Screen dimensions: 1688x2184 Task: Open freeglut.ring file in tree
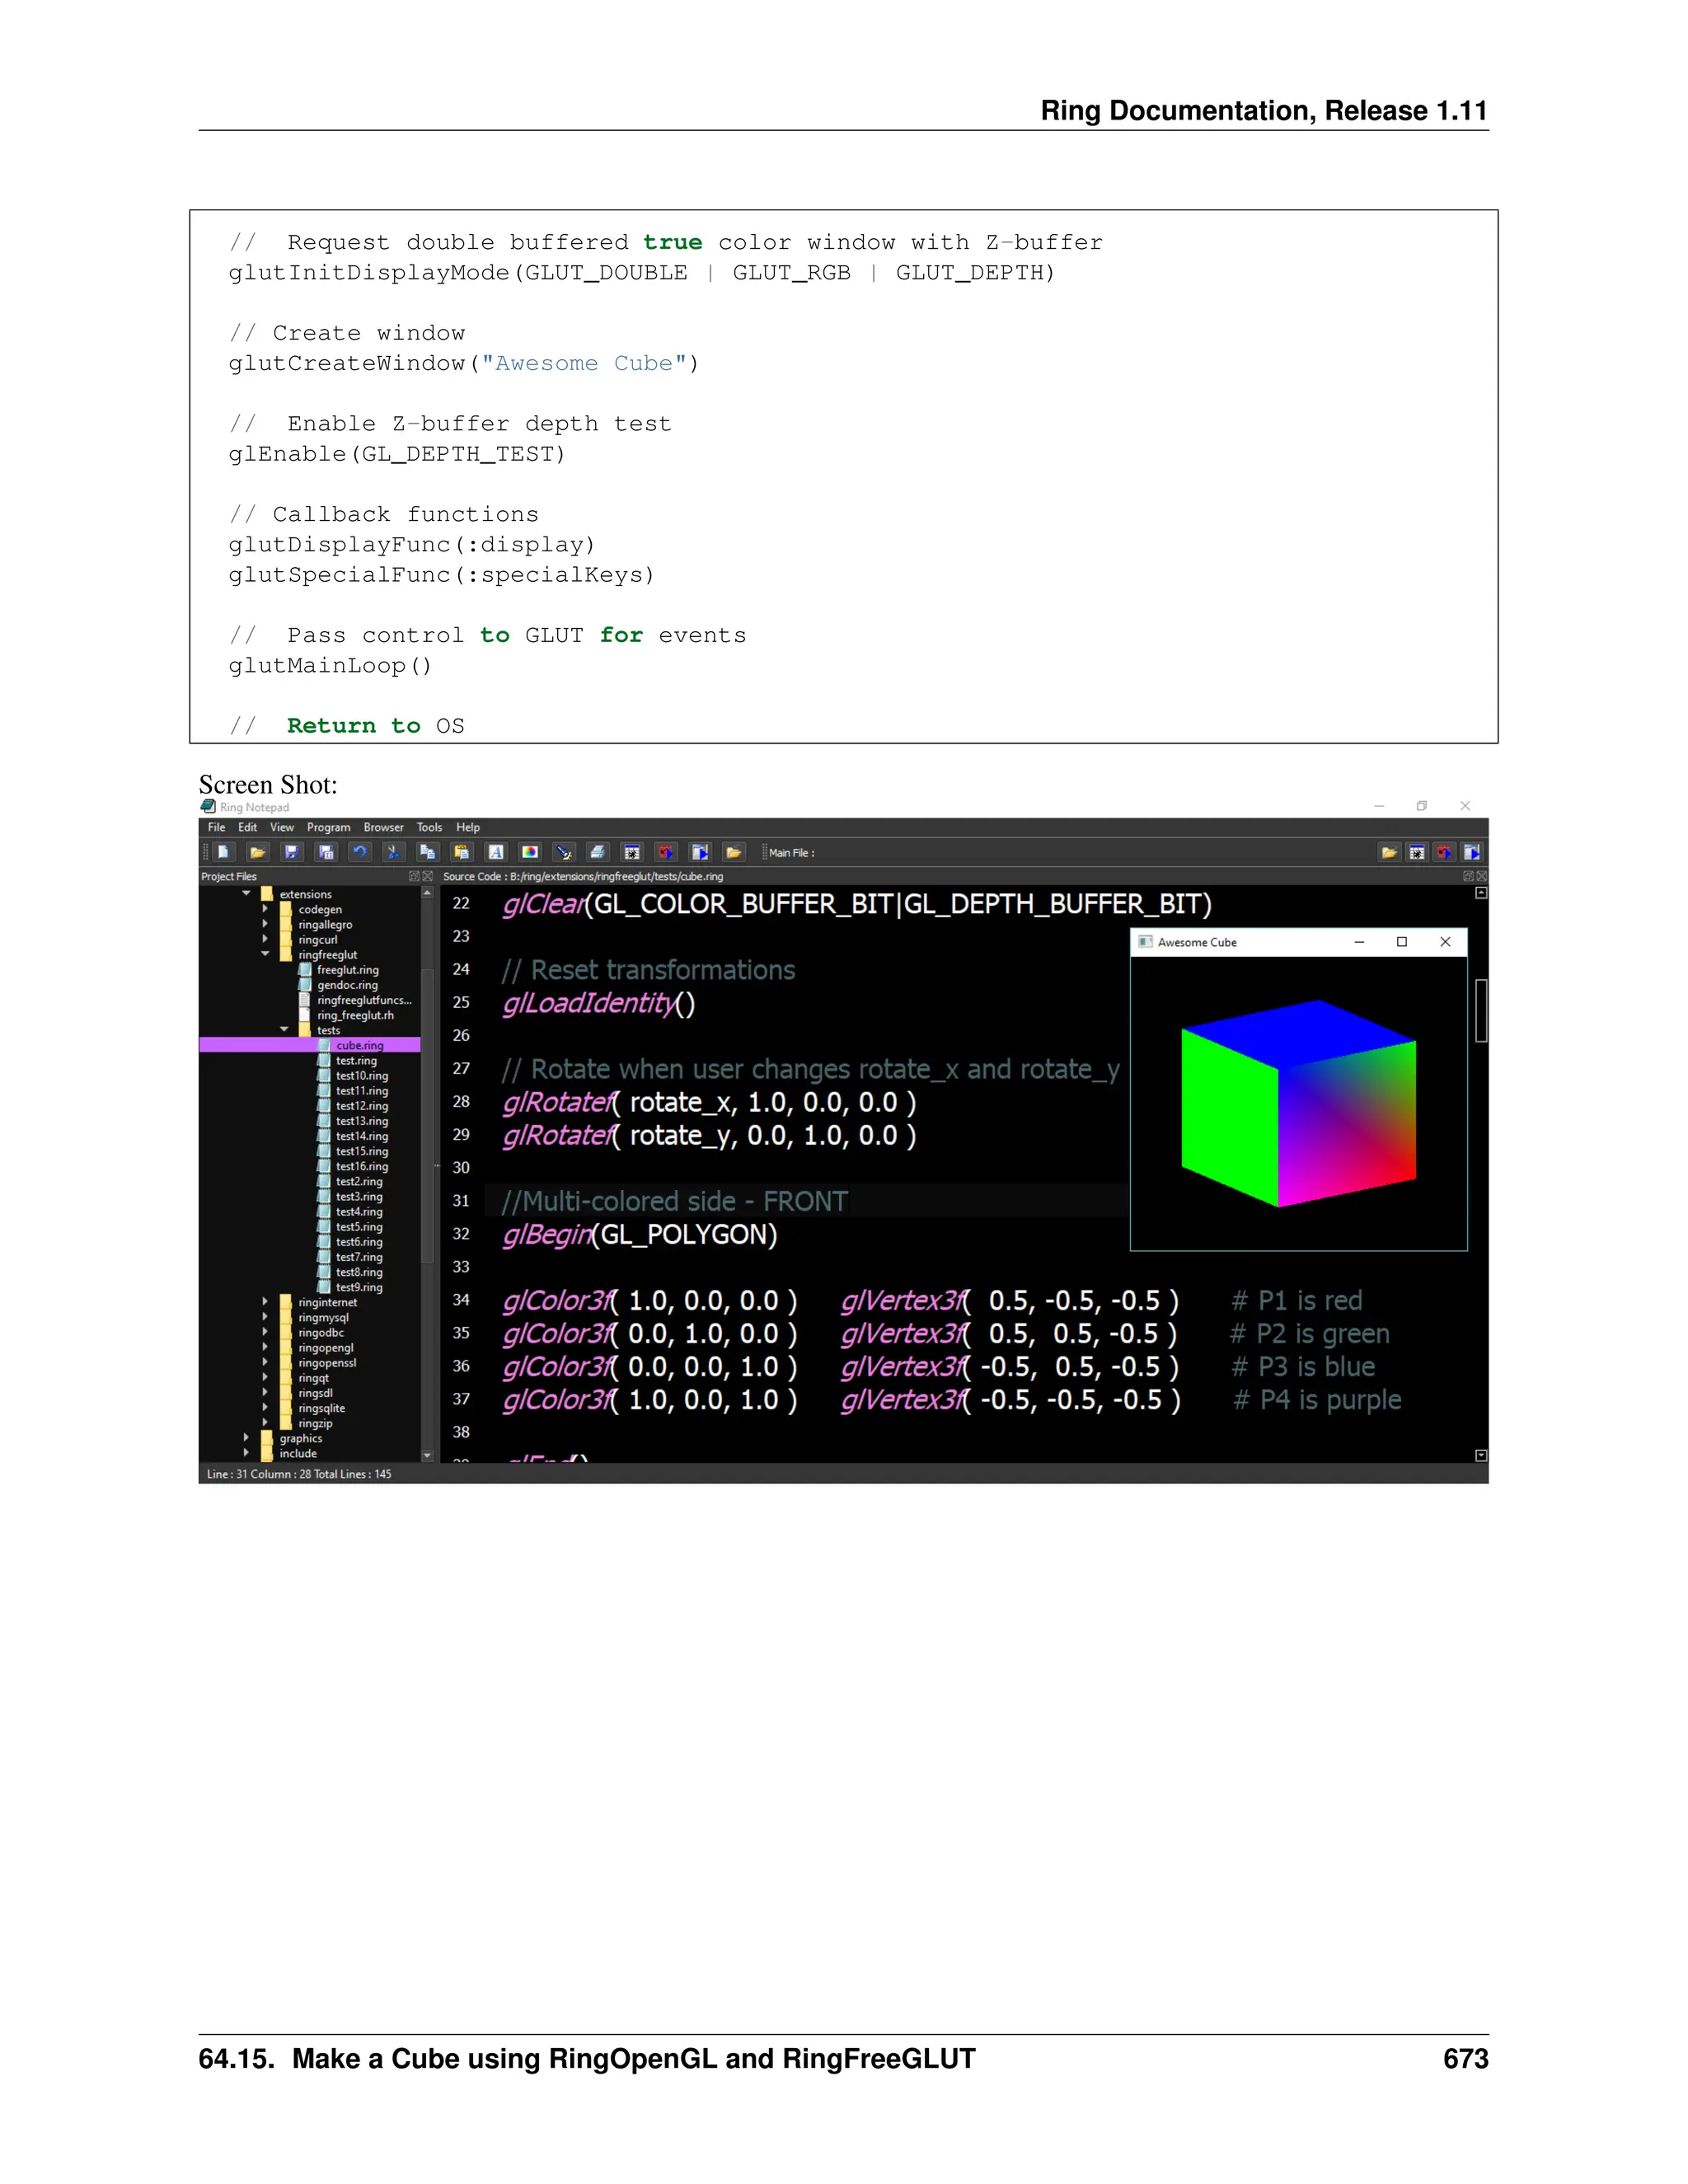[x=347, y=970]
